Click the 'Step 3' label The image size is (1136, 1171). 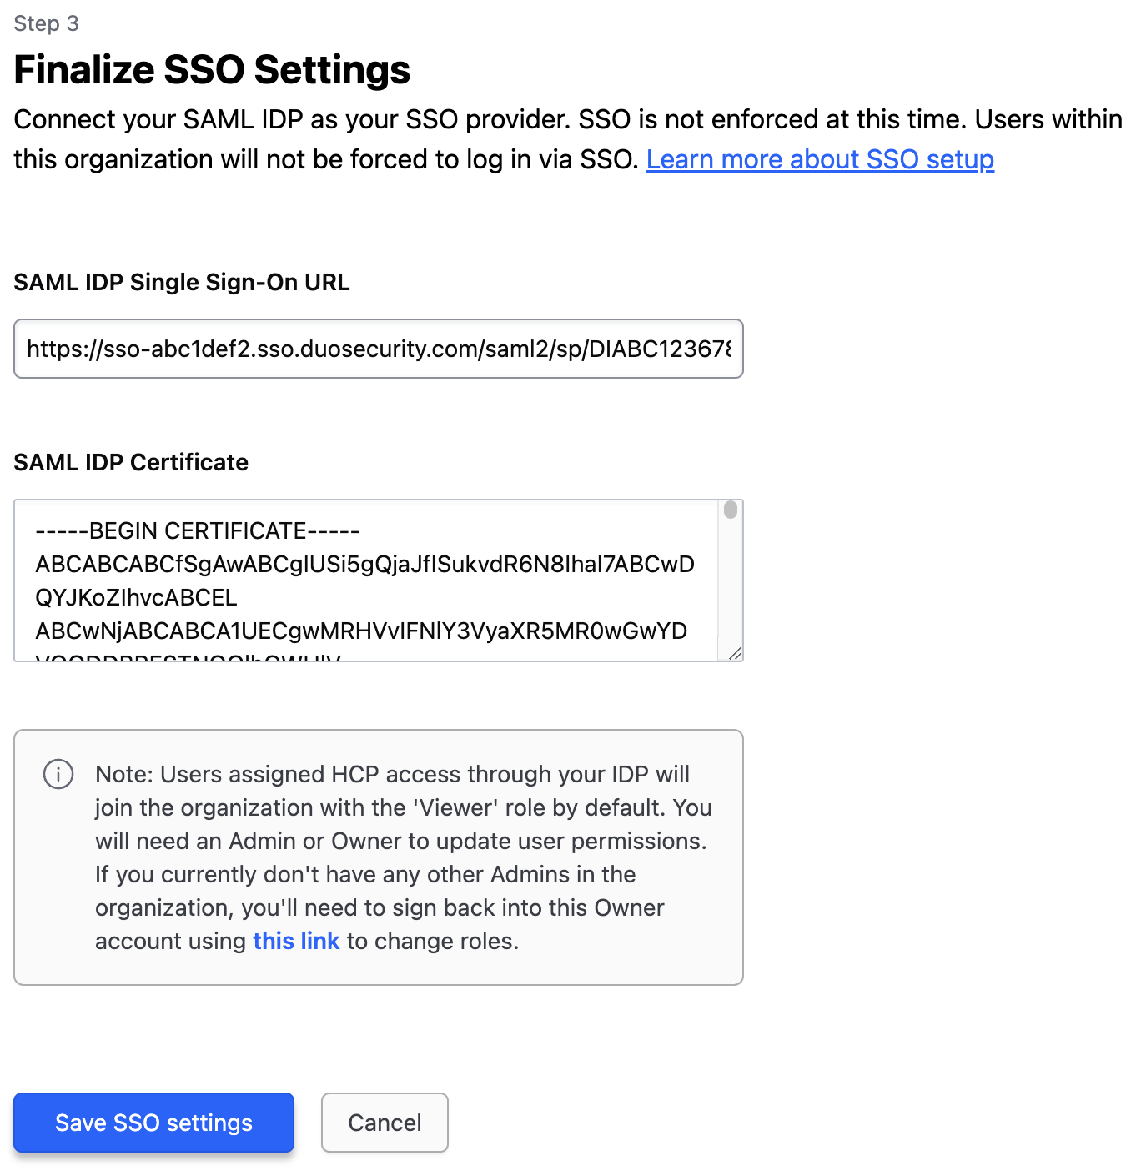click(x=46, y=23)
